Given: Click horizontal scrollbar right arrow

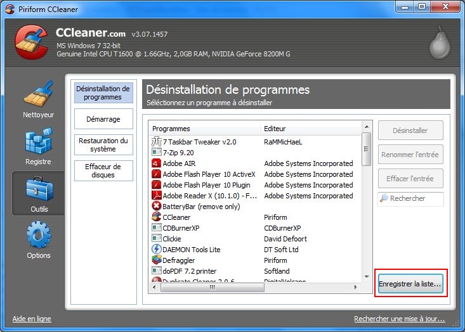Looking at the screenshot, I should coord(356,287).
